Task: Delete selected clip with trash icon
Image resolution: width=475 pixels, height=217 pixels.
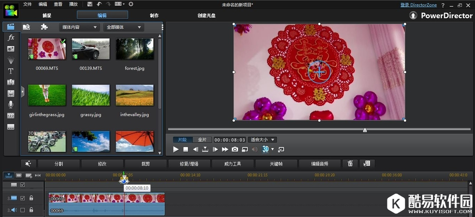Action: pyautogui.click(x=350, y=164)
